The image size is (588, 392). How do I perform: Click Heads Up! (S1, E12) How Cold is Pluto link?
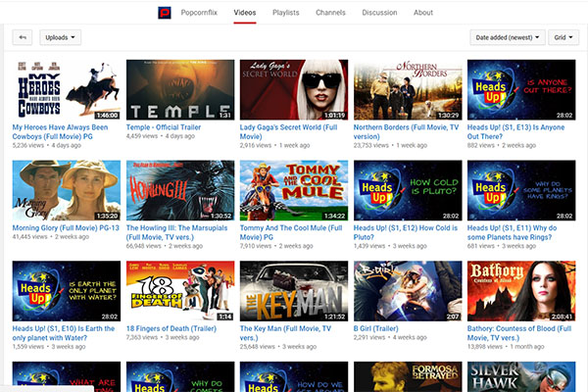pos(406,232)
